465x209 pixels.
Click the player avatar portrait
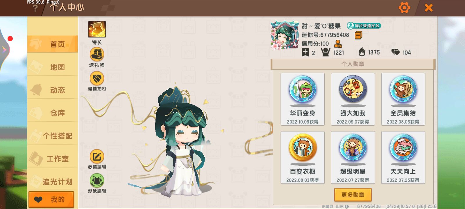click(285, 35)
